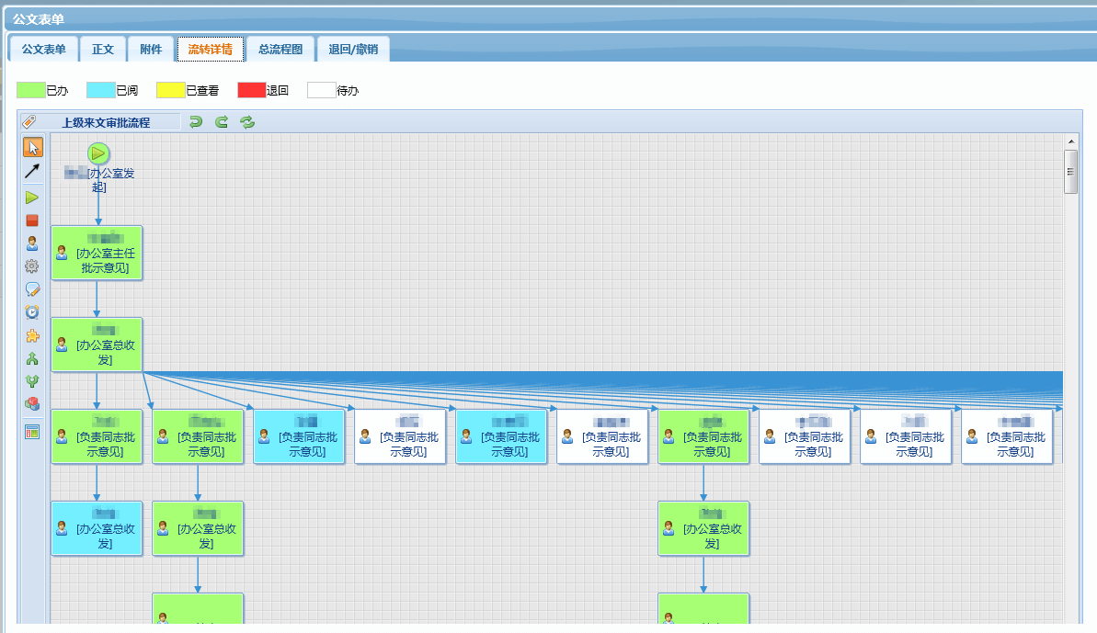The image size is (1097, 633).
Task: Open the 附件 tab
Action: (151, 50)
